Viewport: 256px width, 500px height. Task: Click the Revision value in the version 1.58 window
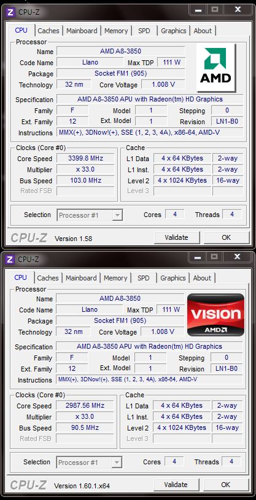227,122
